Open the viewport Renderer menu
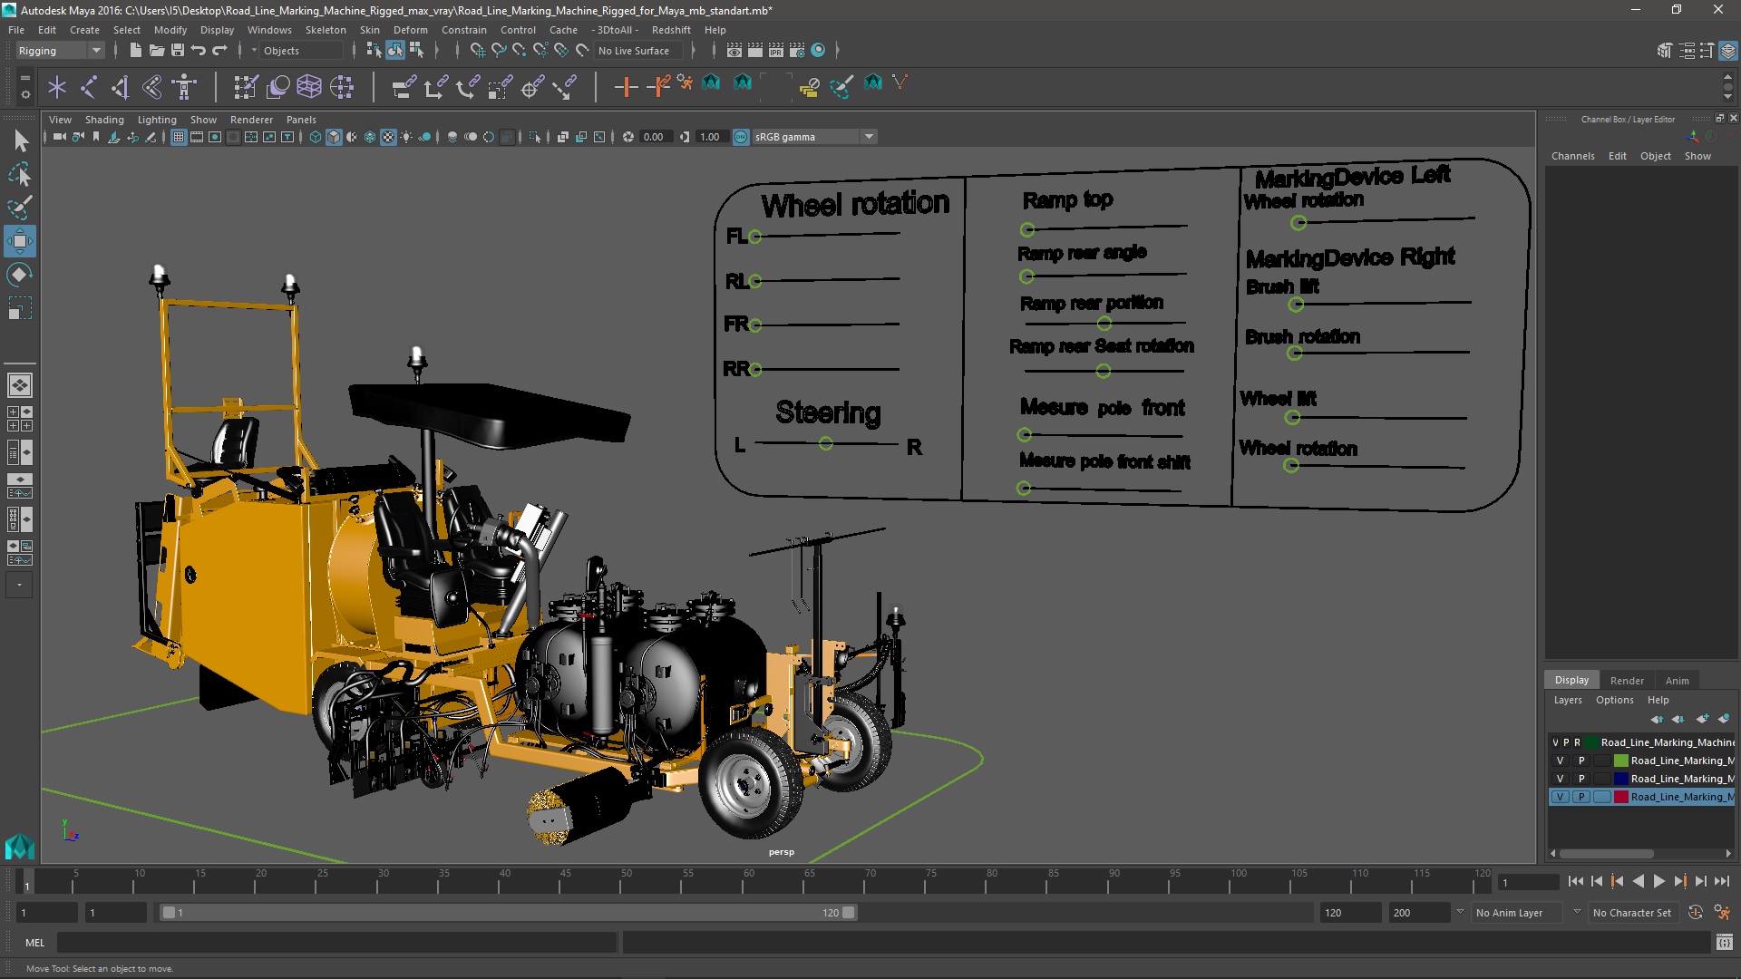Image resolution: width=1741 pixels, height=979 pixels. pos(251,120)
